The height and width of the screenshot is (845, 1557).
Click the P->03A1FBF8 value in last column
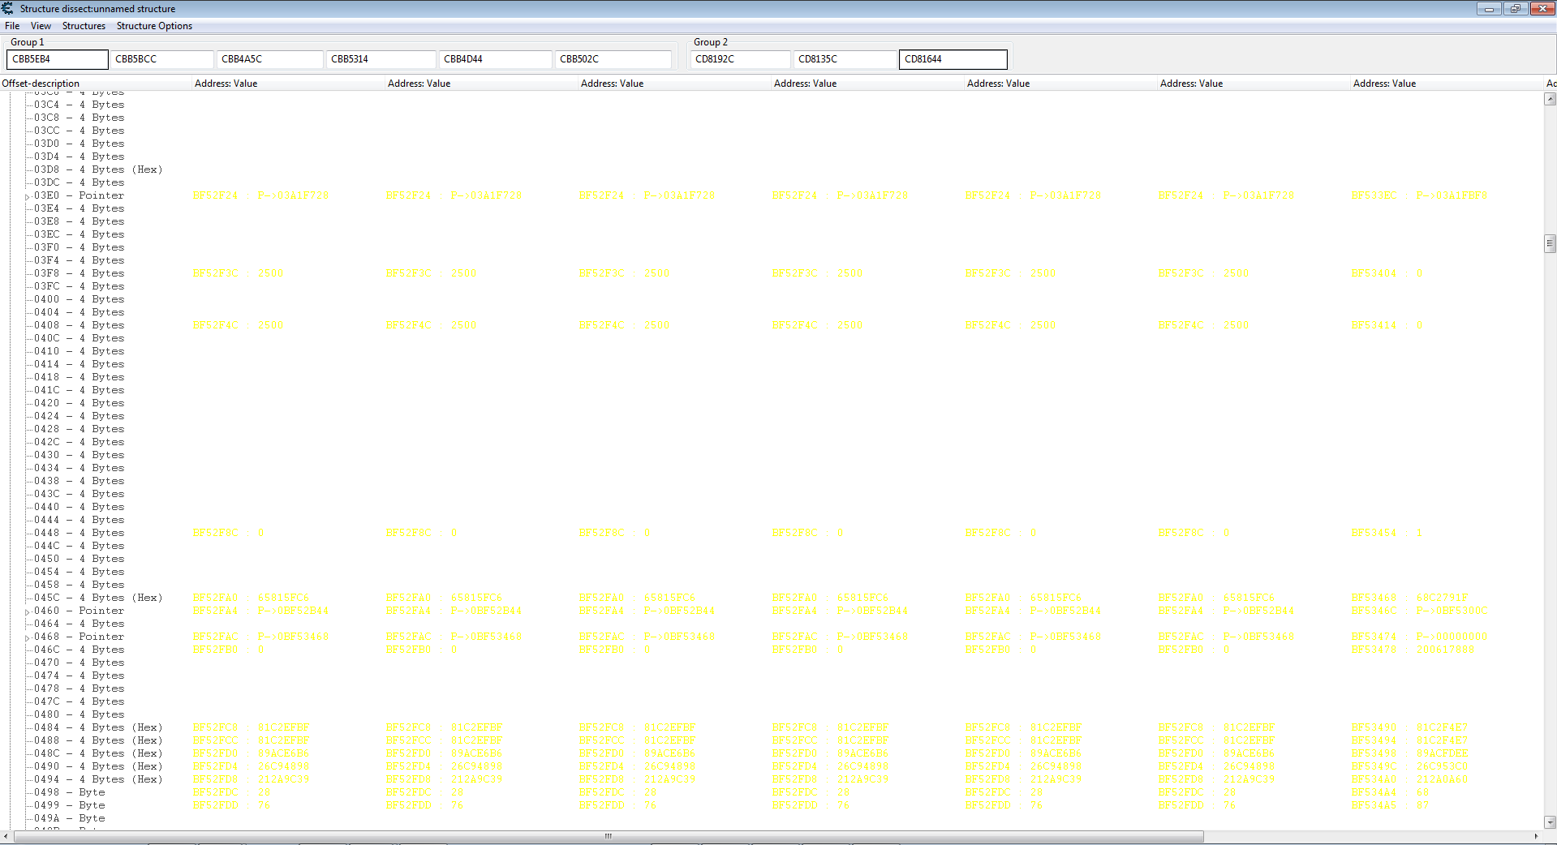point(1452,195)
